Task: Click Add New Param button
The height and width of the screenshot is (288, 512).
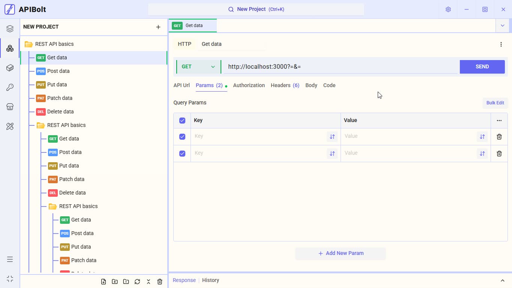Action: click(x=341, y=253)
